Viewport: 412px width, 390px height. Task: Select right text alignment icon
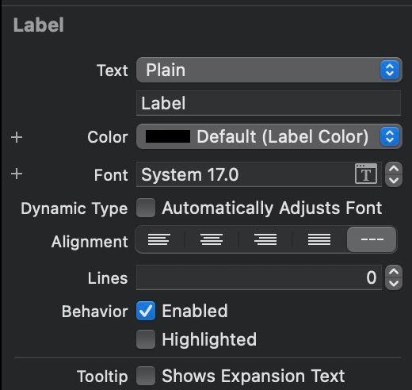click(265, 239)
